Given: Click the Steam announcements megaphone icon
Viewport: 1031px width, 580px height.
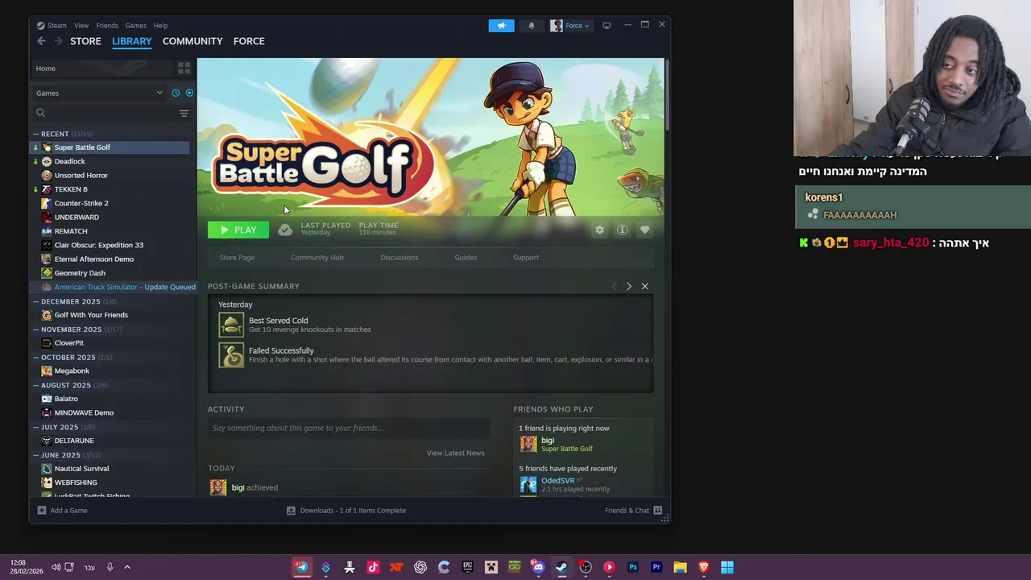Looking at the screenshot, I should coord(501,25).
